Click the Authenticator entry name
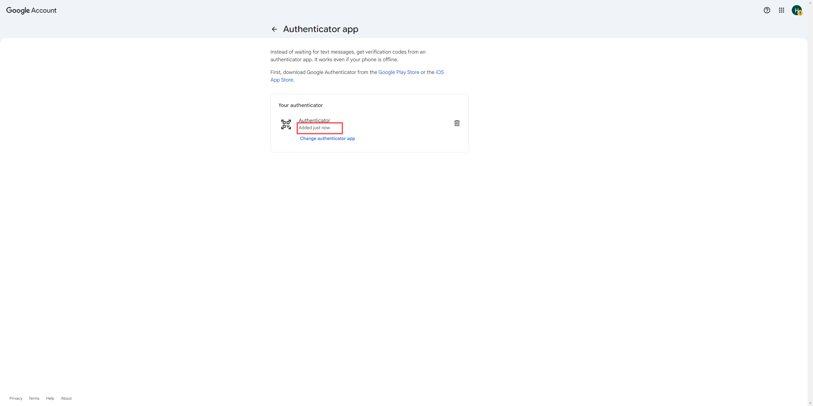Screen dimensions: 813x406 pyautogui.click(x=314, y=120)
